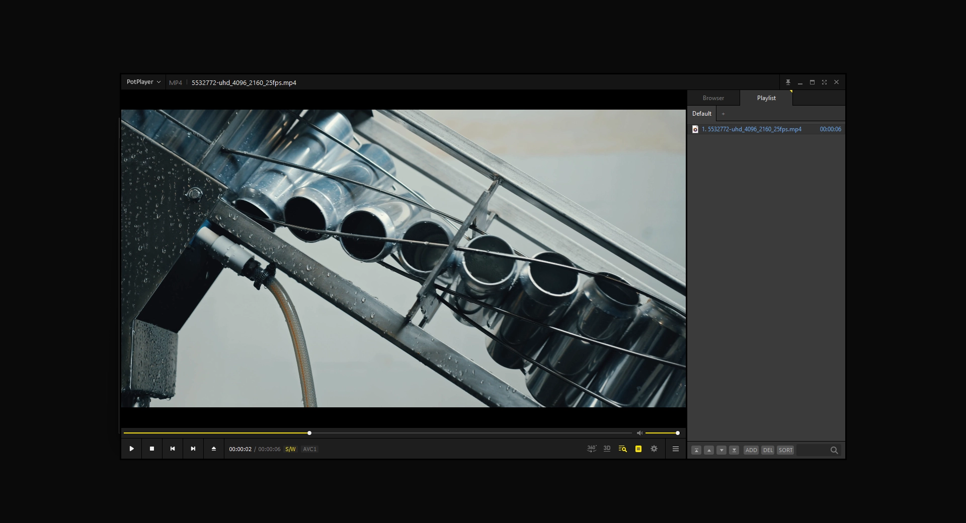
Task: Activate the 360-degree video mode icon
Action: click(x=591, y=449)
